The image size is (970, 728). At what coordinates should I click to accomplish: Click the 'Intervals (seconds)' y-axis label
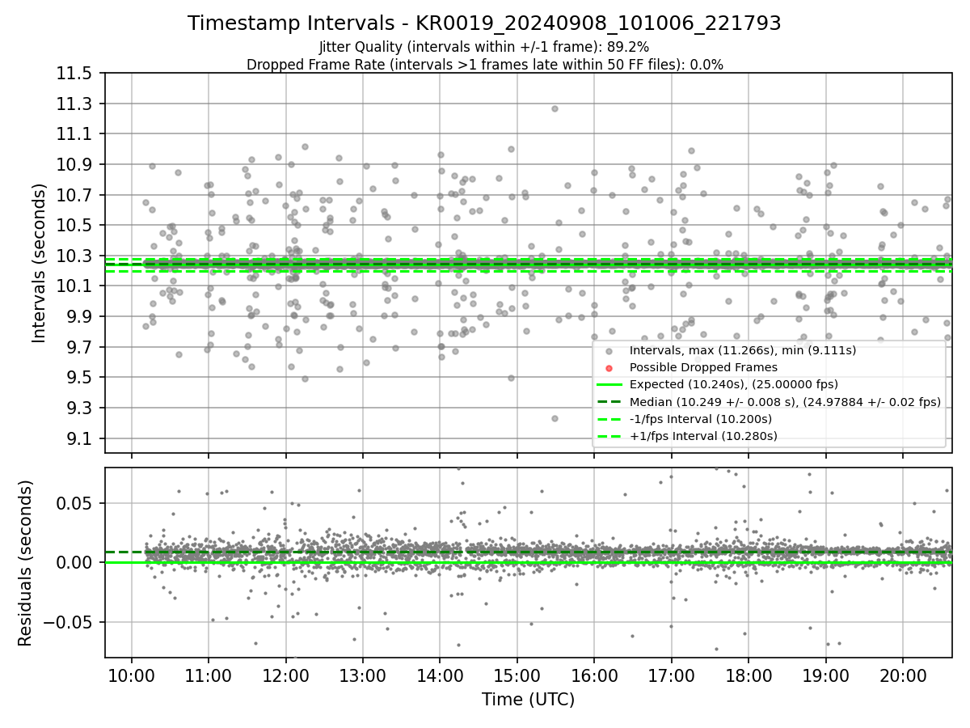tap(40, 263)
